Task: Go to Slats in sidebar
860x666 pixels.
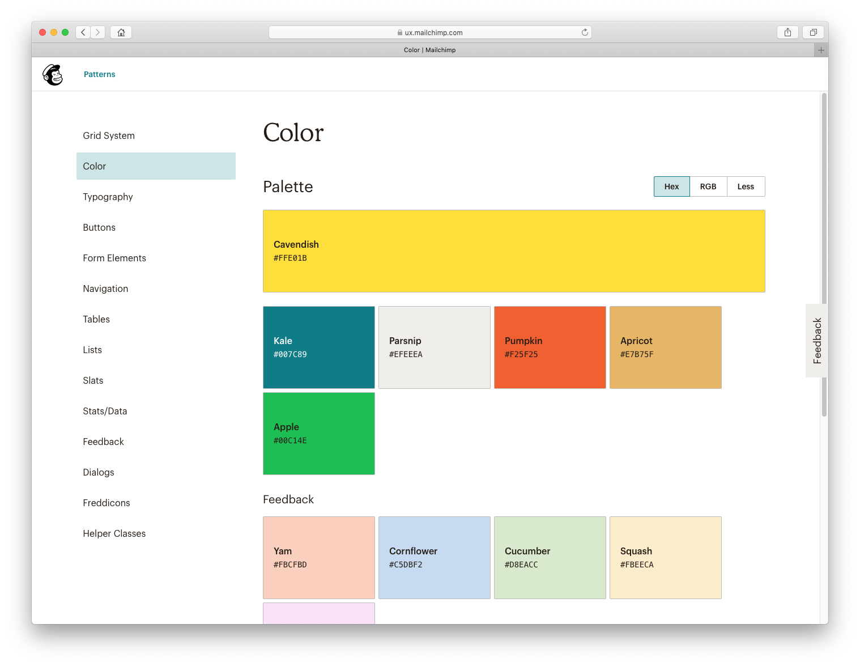Action: coord(156,380)
